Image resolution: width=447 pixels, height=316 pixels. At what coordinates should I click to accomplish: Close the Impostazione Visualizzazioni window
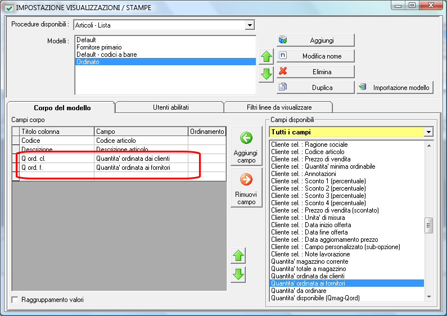point(431,5)
